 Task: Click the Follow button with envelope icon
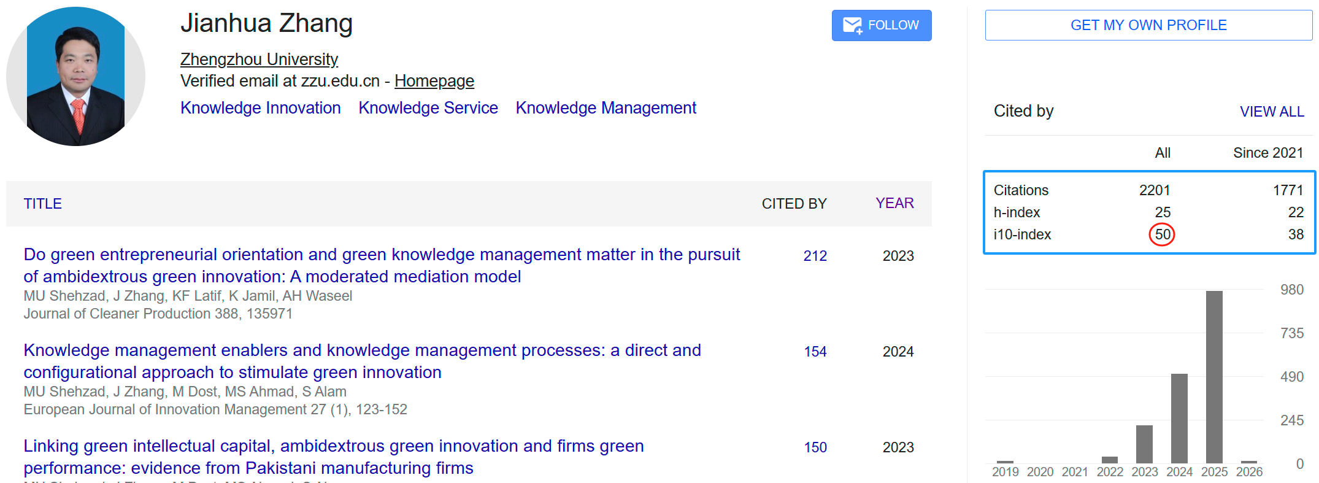[x=881, y=25]
